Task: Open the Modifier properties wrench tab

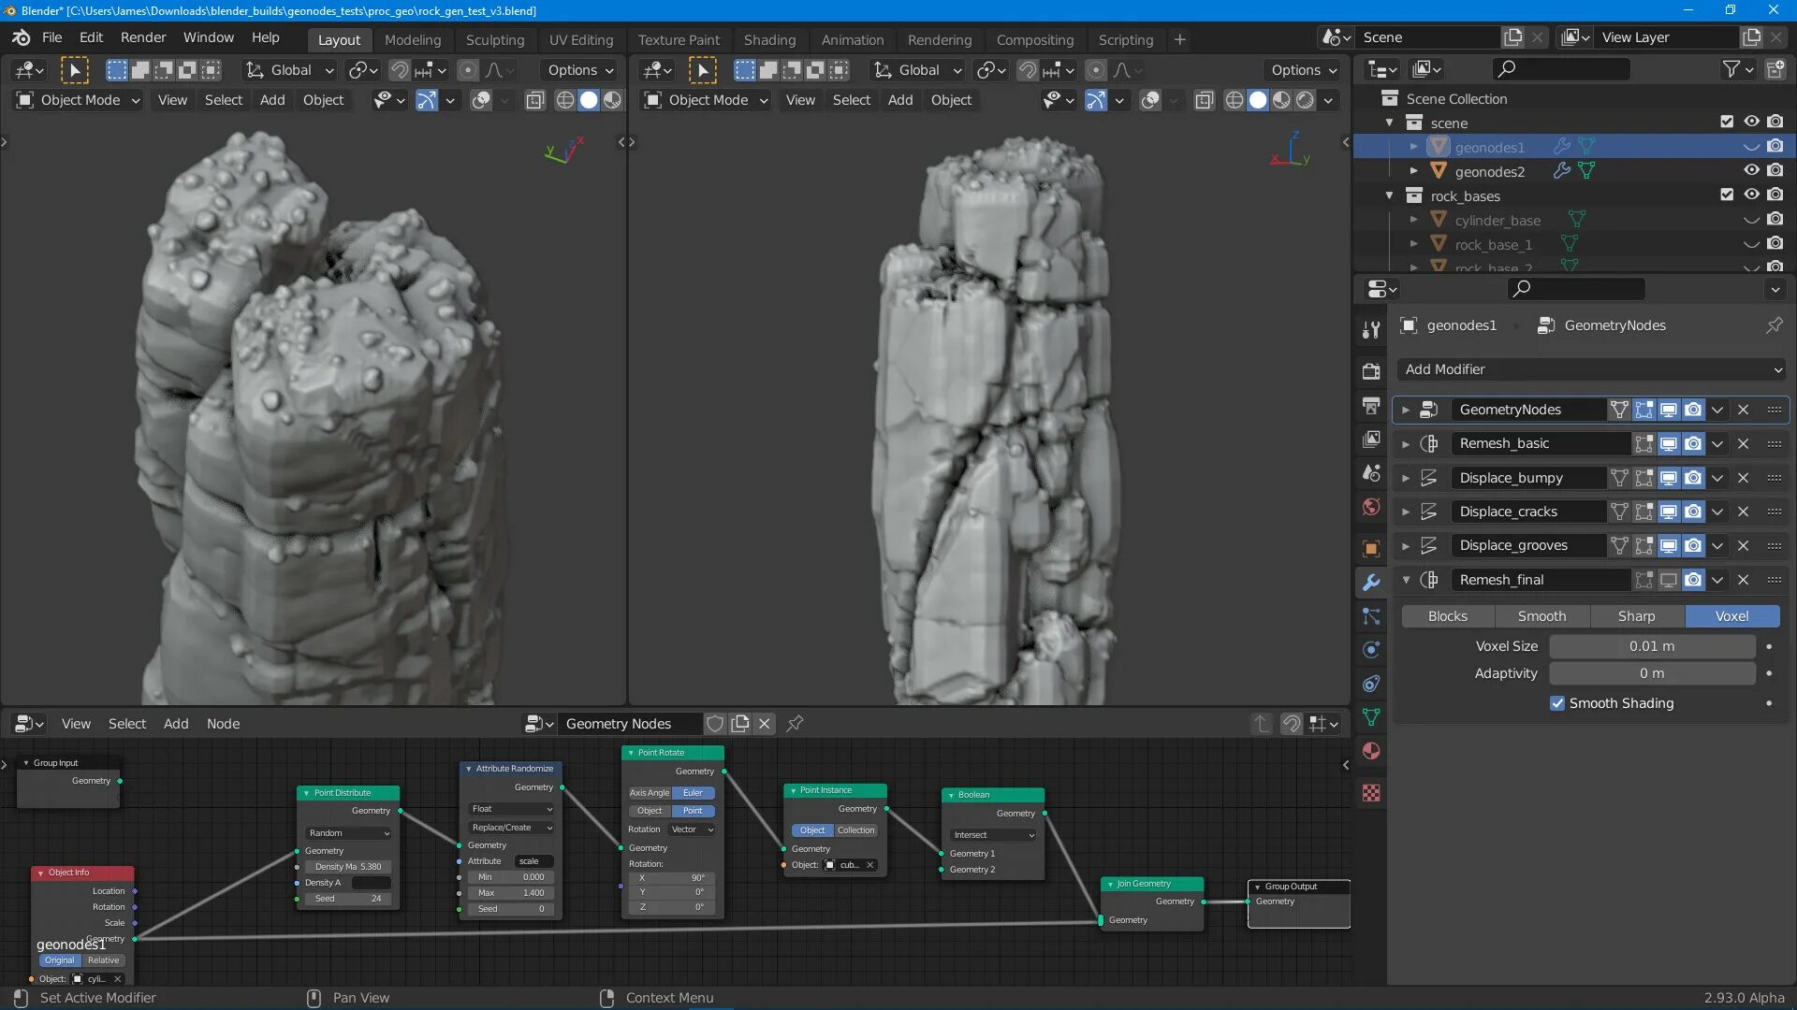Action: coord(1371,583)
